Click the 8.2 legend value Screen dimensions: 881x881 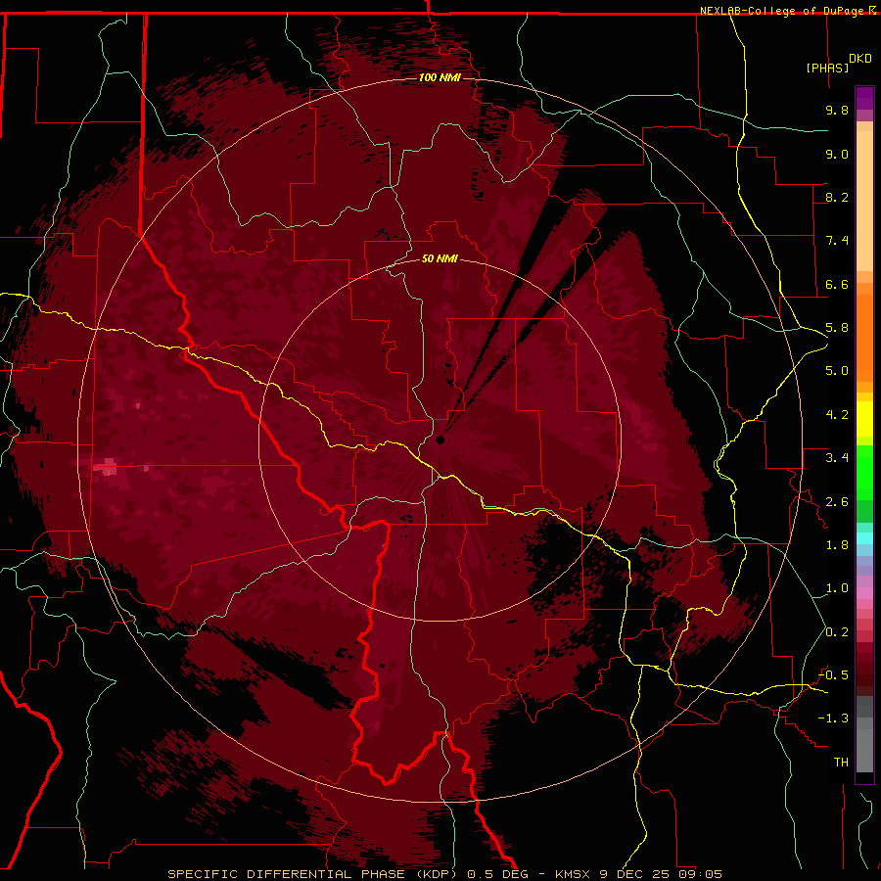837,197
